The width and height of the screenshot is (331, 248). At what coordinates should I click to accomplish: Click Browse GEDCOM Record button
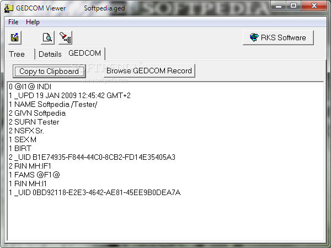(150, 71)
